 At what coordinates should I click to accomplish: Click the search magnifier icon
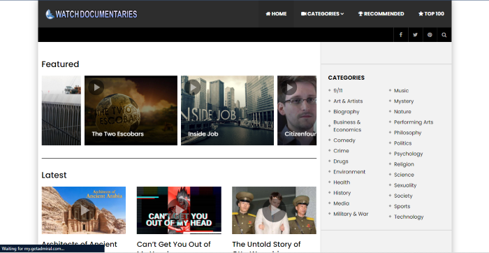point(444,35)
